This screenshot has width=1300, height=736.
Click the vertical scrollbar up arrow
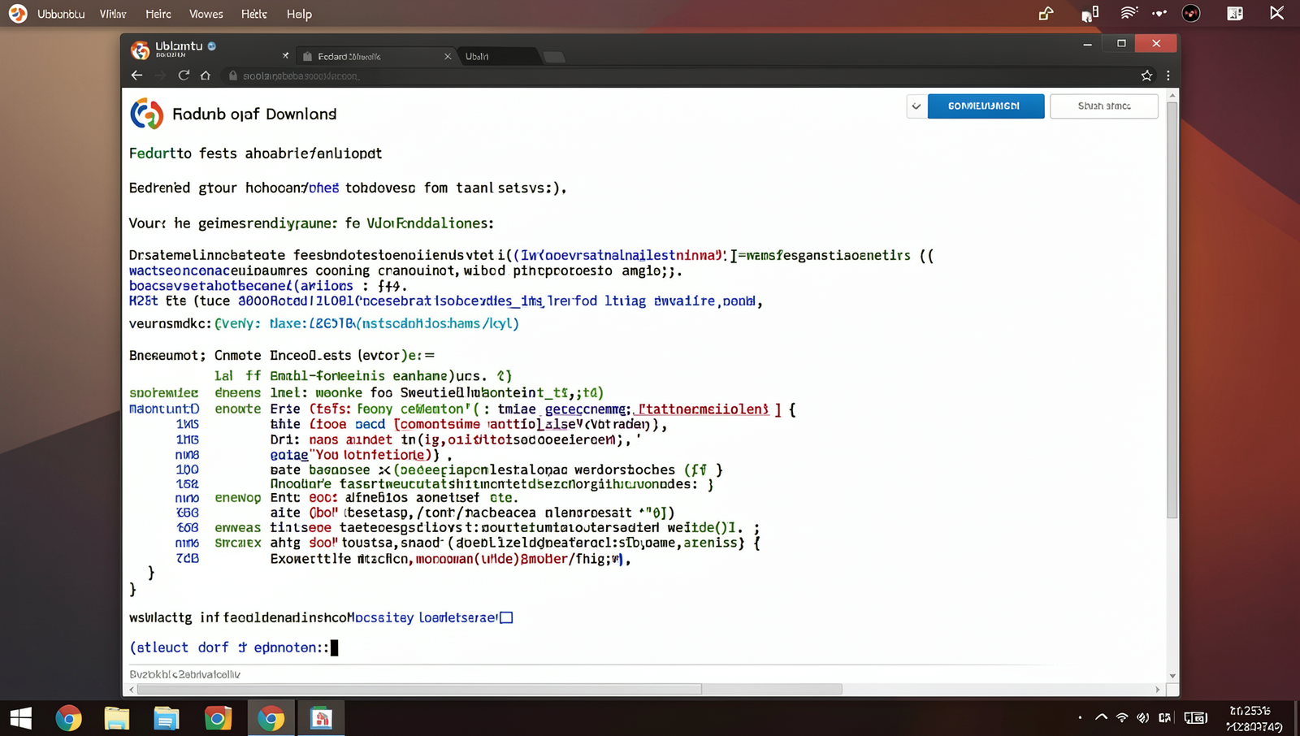point(1172,95)
